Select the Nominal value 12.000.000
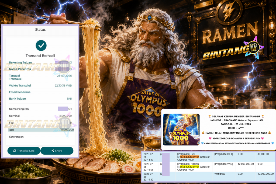 [65, 116]
